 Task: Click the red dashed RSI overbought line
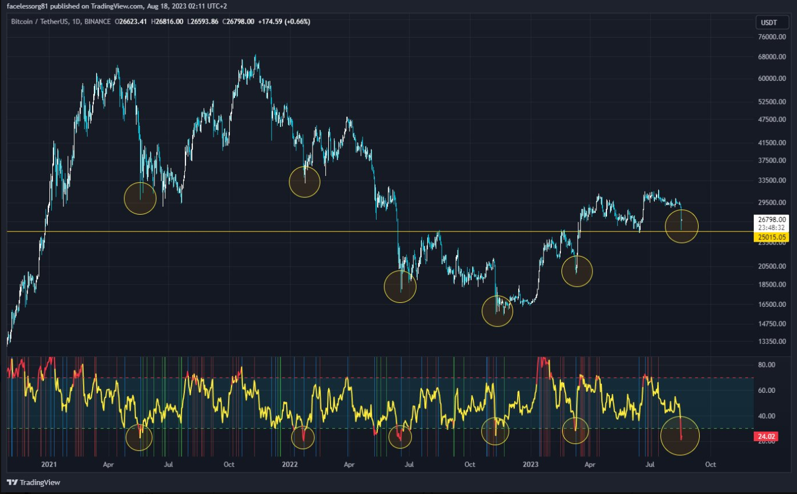coord(380,378)
